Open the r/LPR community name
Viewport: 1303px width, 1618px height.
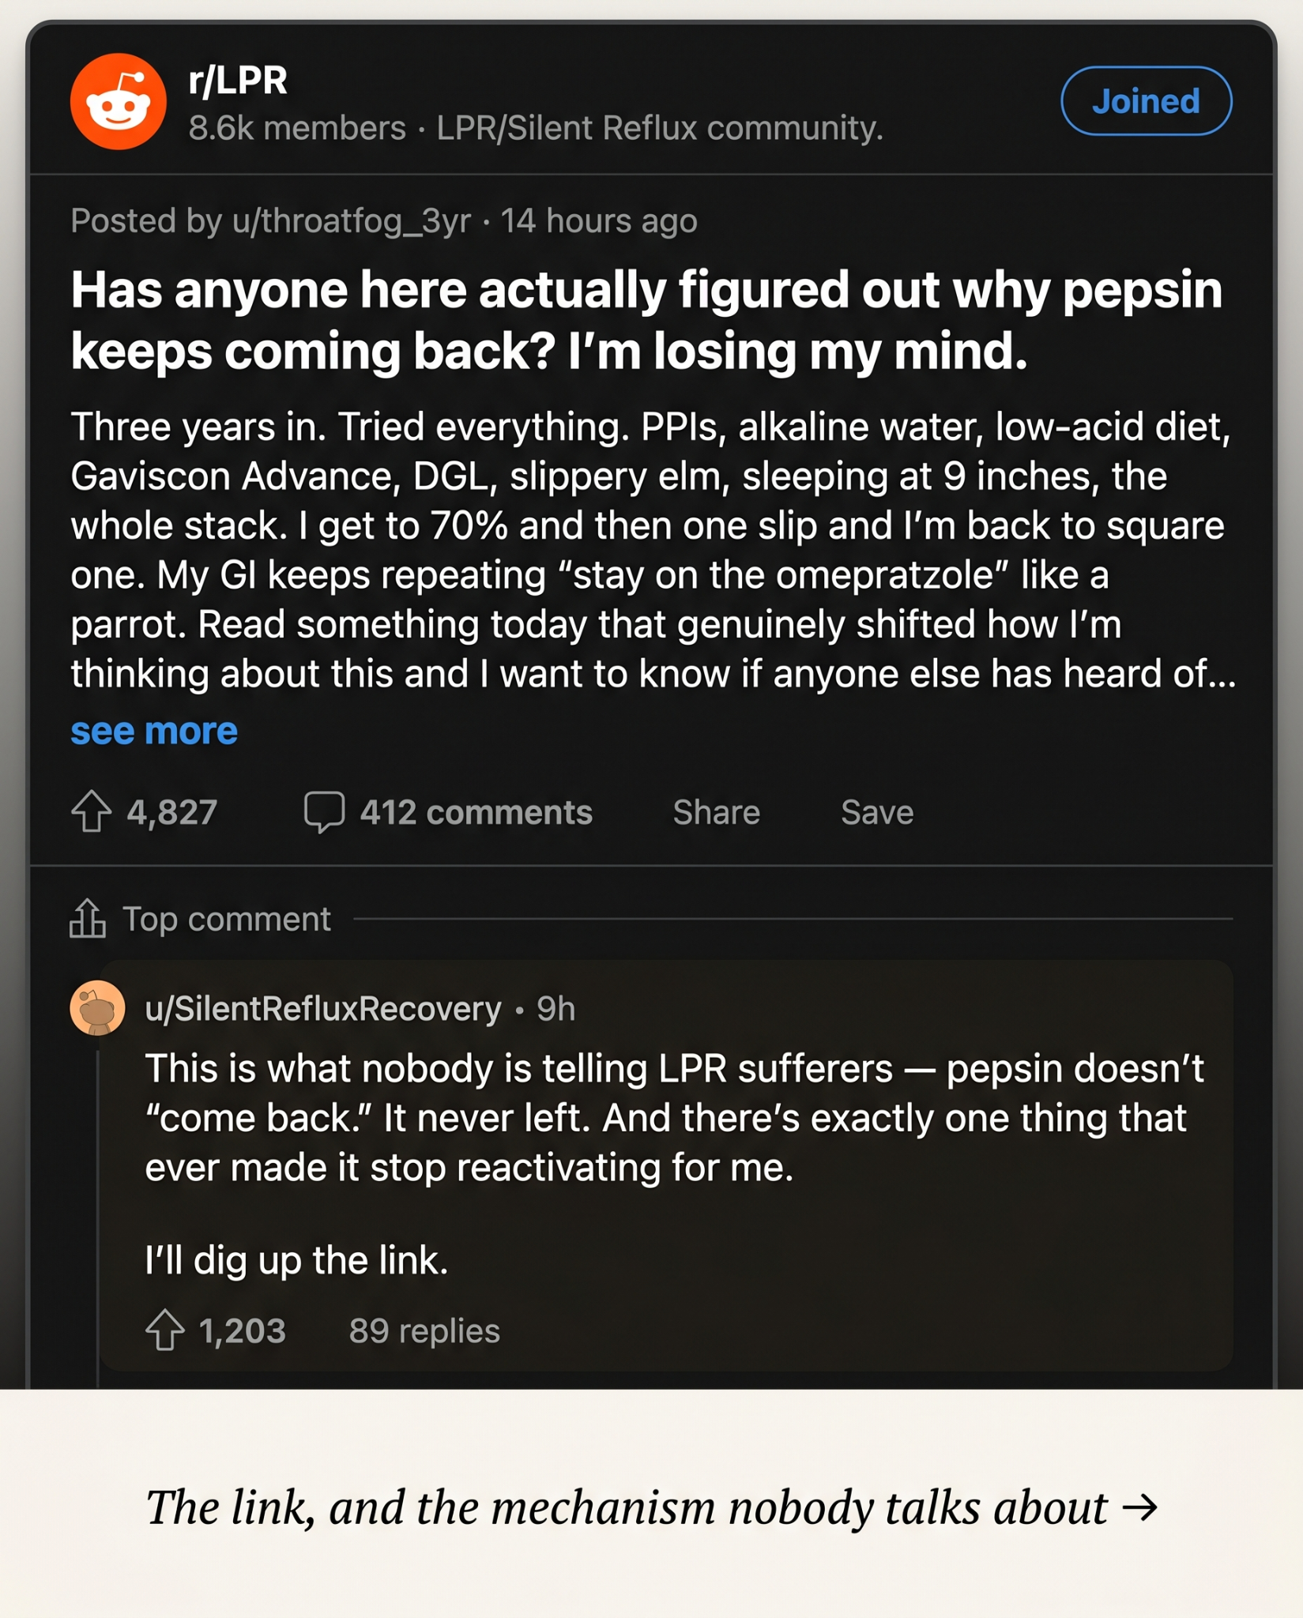(238, 81)
